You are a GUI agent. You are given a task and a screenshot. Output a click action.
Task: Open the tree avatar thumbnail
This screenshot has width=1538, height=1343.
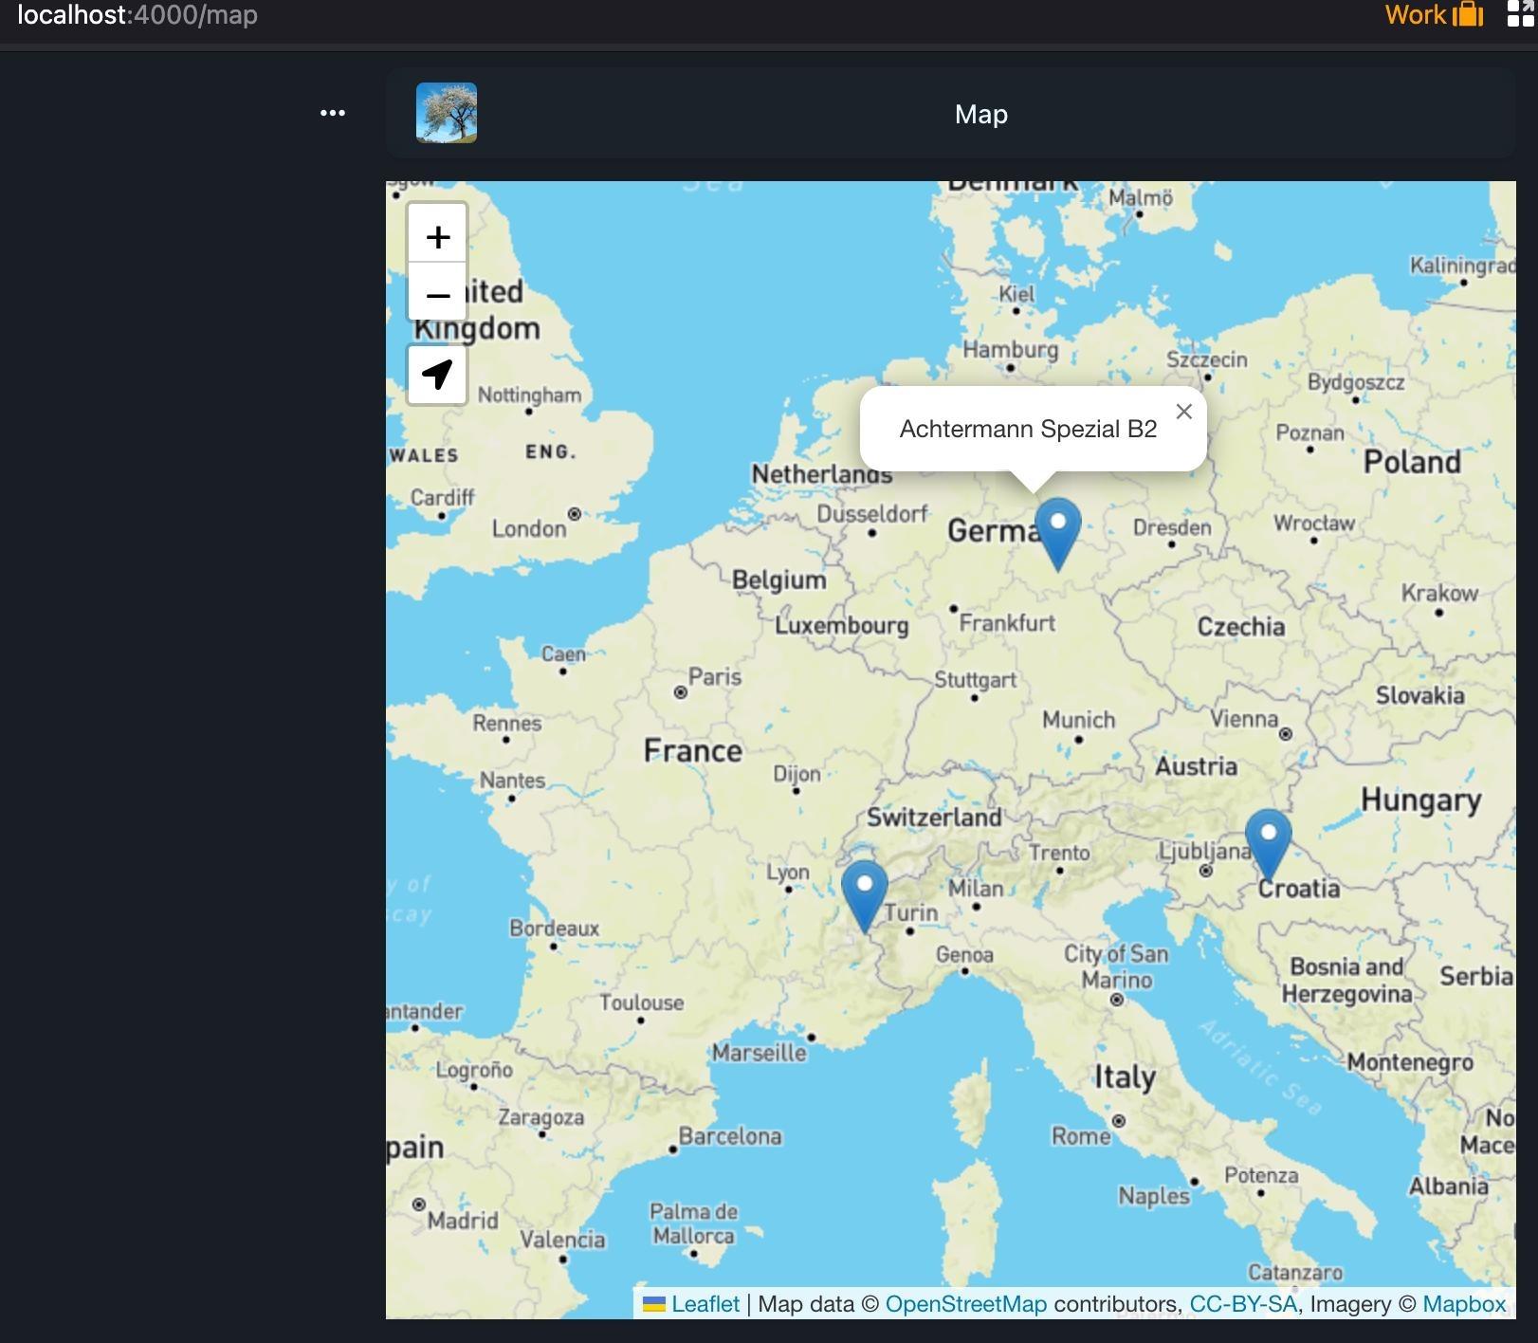pyautogui.click(x=447, y=113)
